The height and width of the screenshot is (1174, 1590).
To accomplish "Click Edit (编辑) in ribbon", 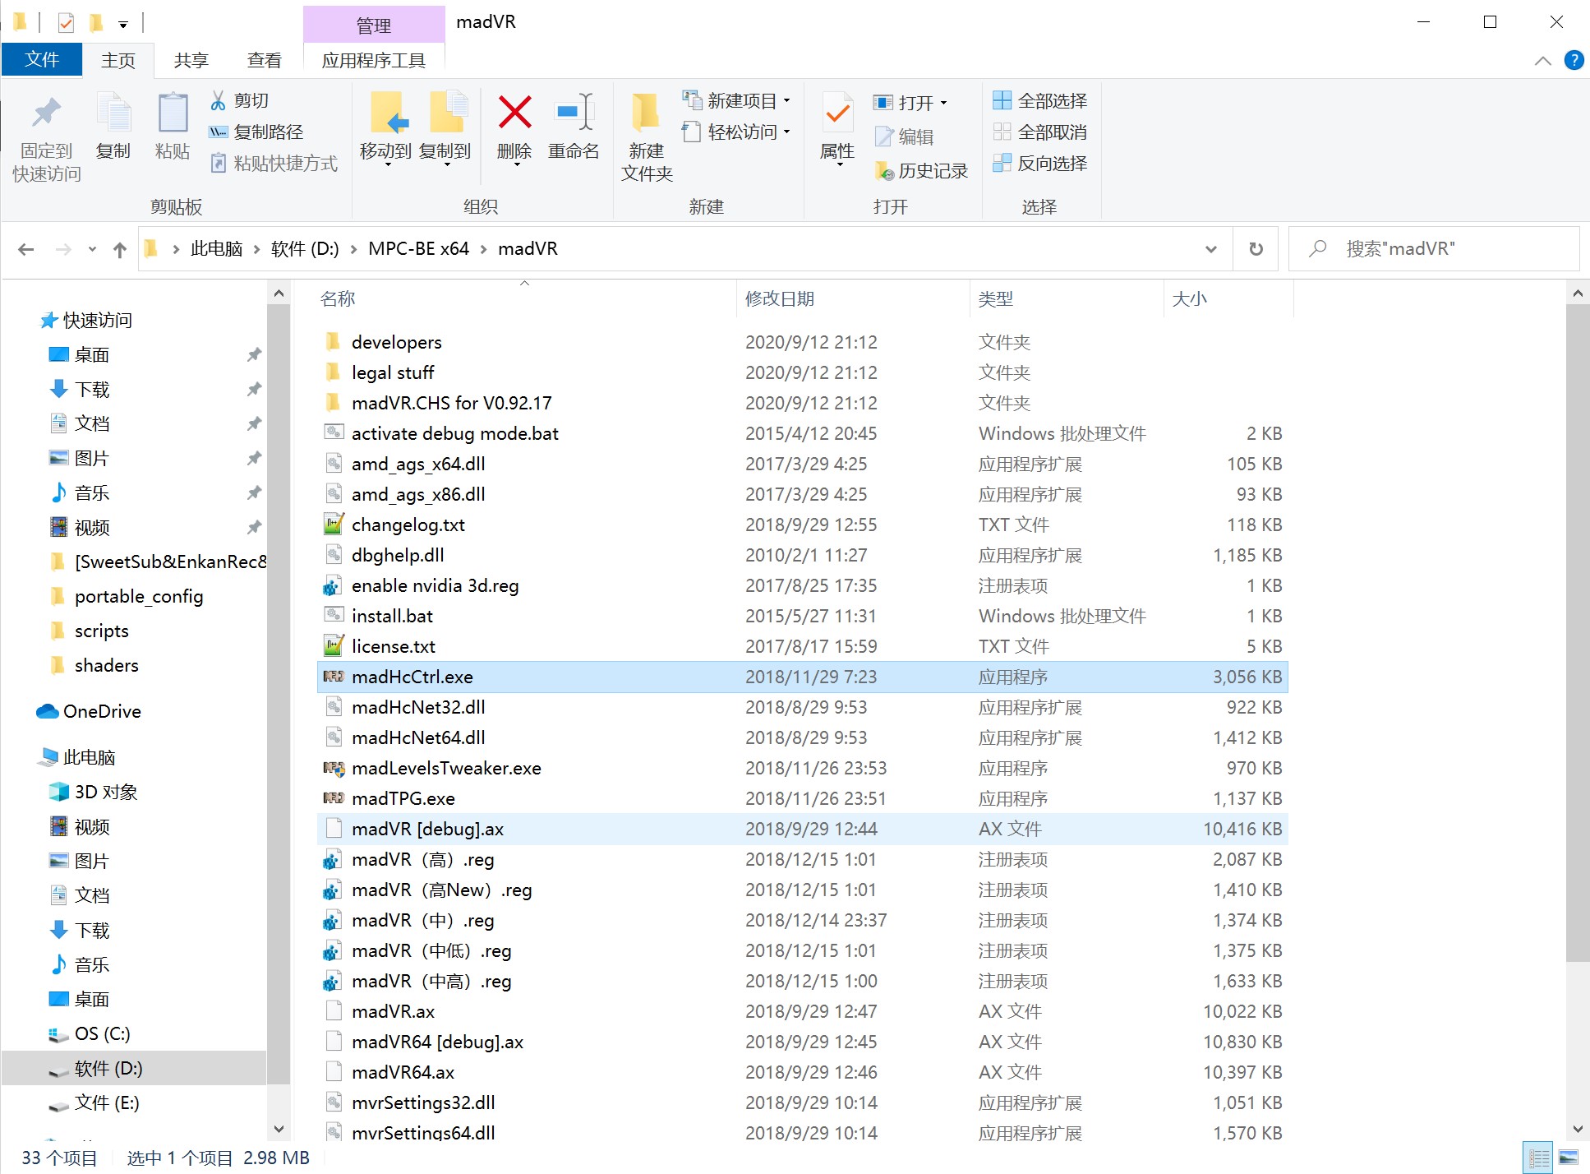I will 904,136.
